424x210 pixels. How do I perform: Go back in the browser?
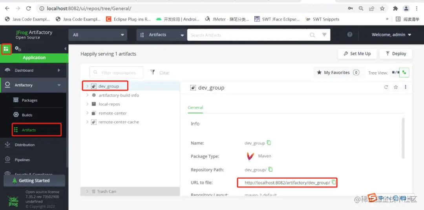point(7,8)
